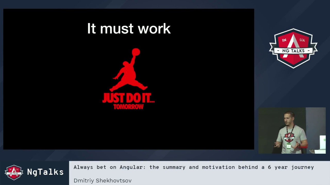Click the small NG Talks logo in the bottom bar
Viewport: 330px width, 185px height.
tap(14, 172)
